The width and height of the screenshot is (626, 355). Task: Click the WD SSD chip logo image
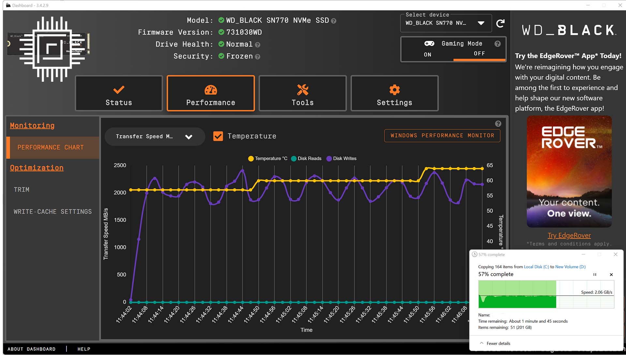point(49,49)
